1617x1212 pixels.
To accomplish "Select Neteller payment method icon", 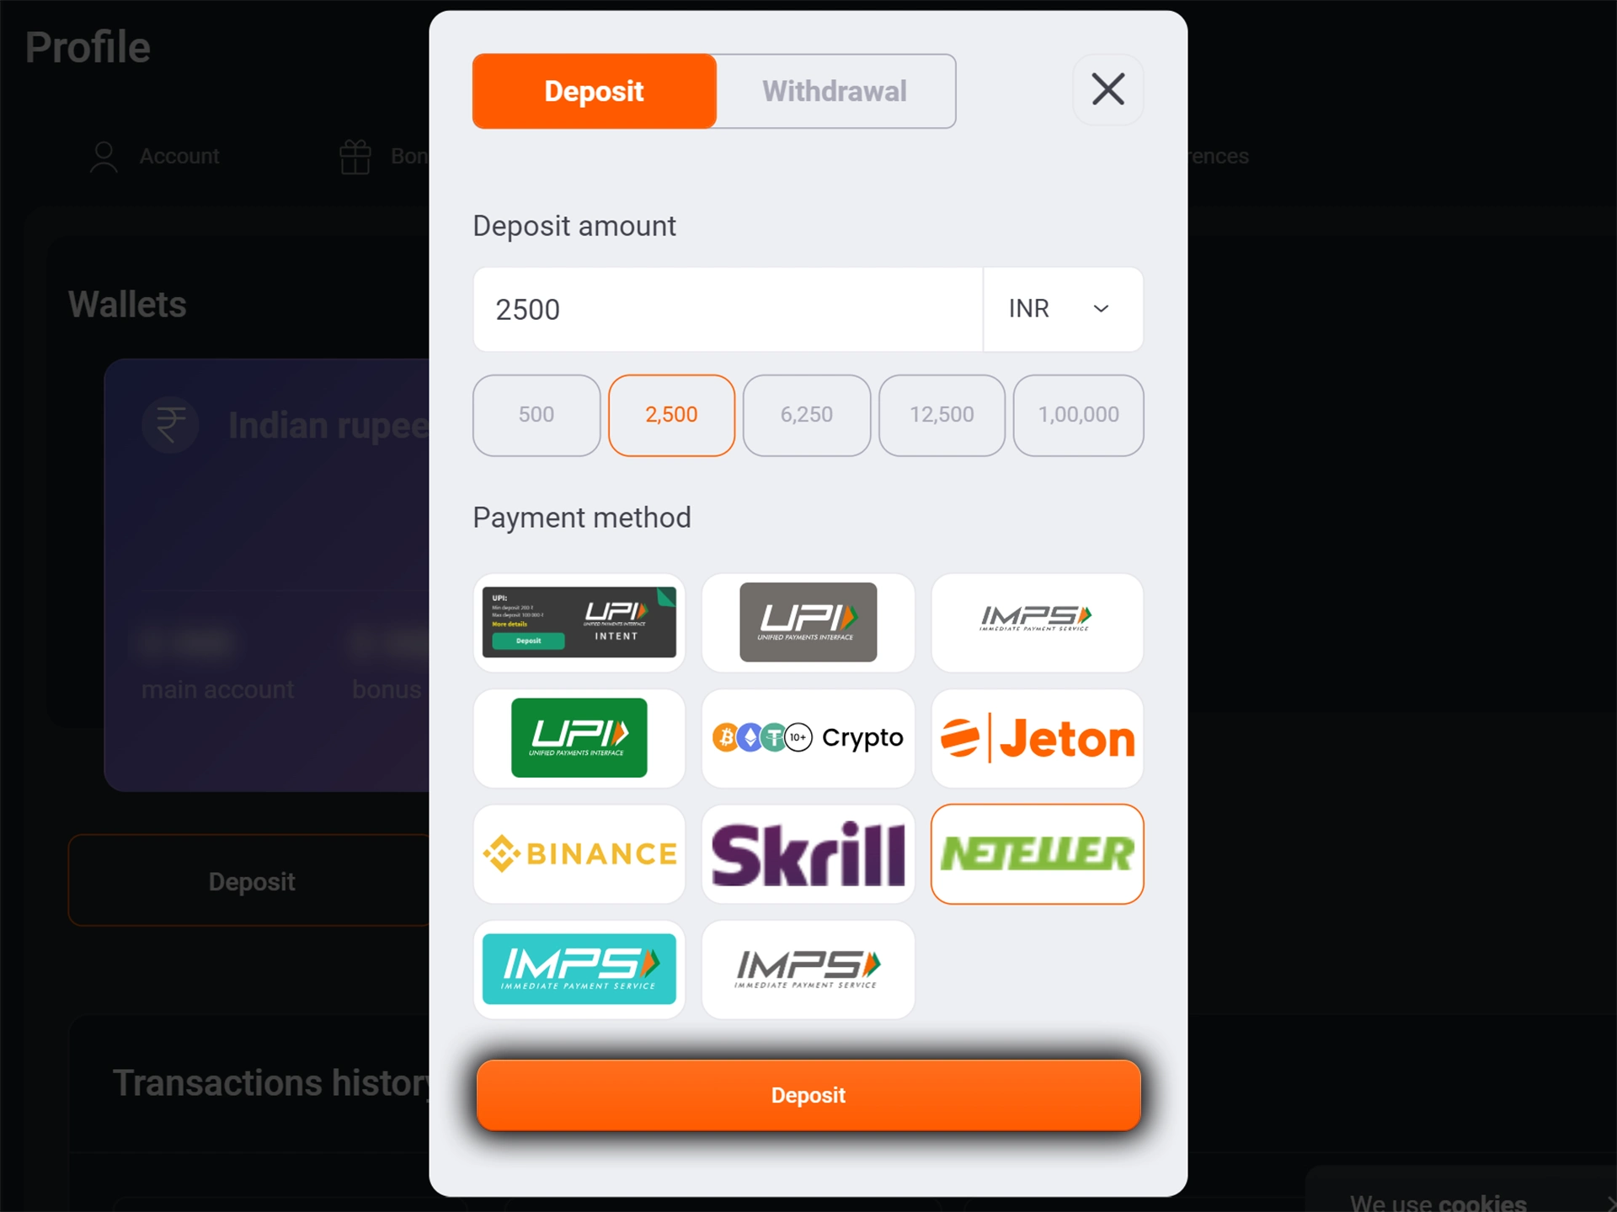I will tap(1038, 853).
